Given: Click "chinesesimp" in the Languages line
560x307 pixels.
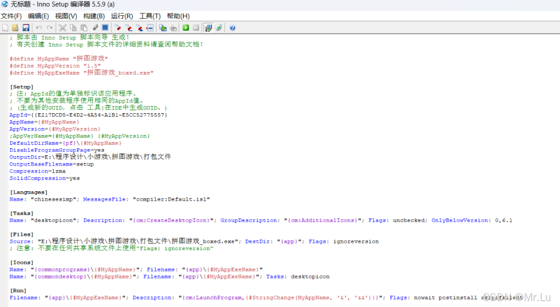Looking at the screenshot, I should coord(53,199).
